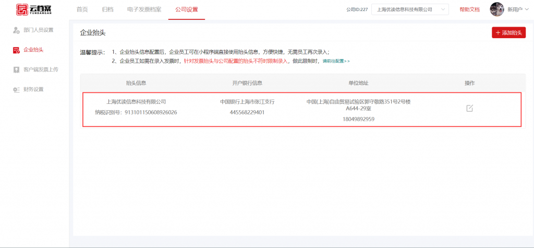Open 财务设置 in the sidebar
Viewport: 534px width, 248px height.
tap(33, 89)
